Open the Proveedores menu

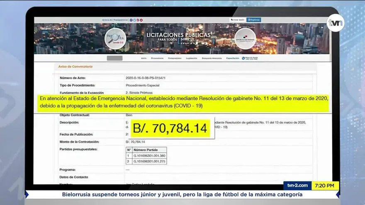tap(157, 58)
